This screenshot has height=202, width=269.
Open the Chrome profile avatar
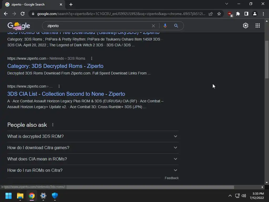[x=255, y=14]
